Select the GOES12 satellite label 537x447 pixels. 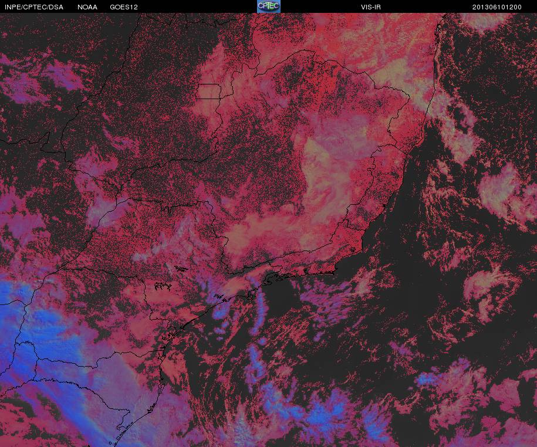coord(124,7)
